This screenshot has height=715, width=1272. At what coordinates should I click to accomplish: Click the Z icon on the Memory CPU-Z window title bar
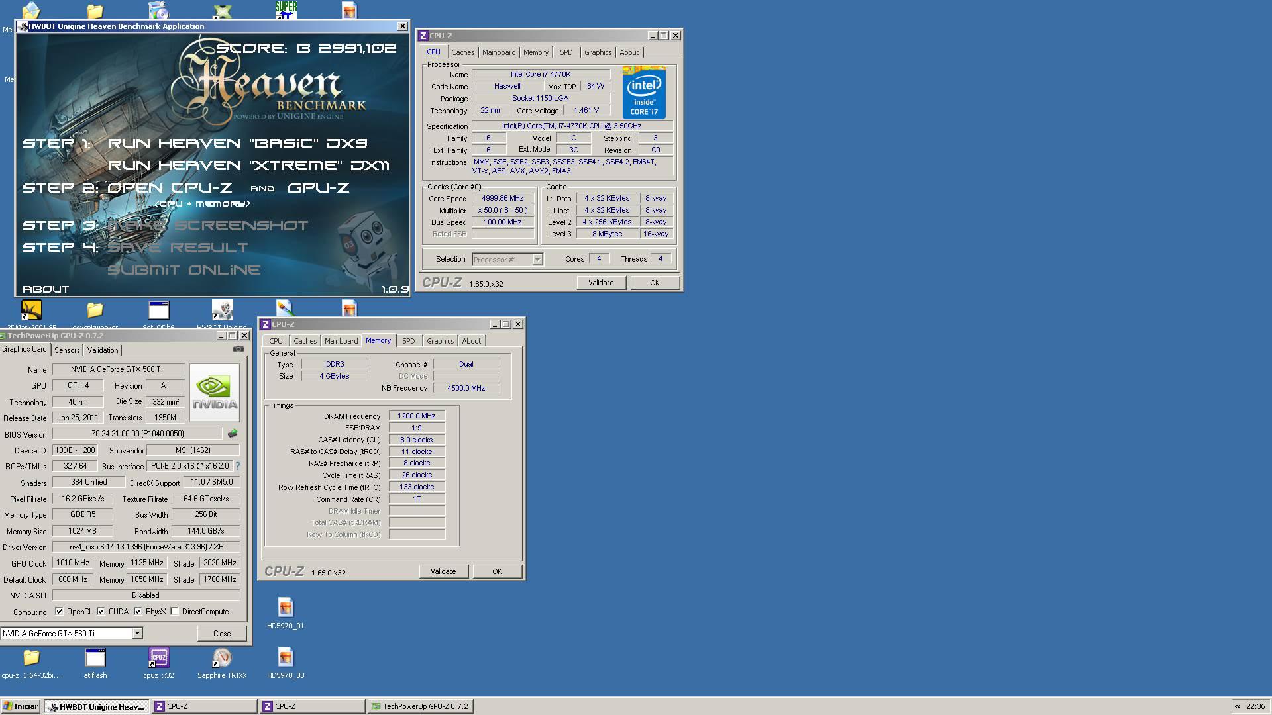pyautogui.click(x=266, y=324)
